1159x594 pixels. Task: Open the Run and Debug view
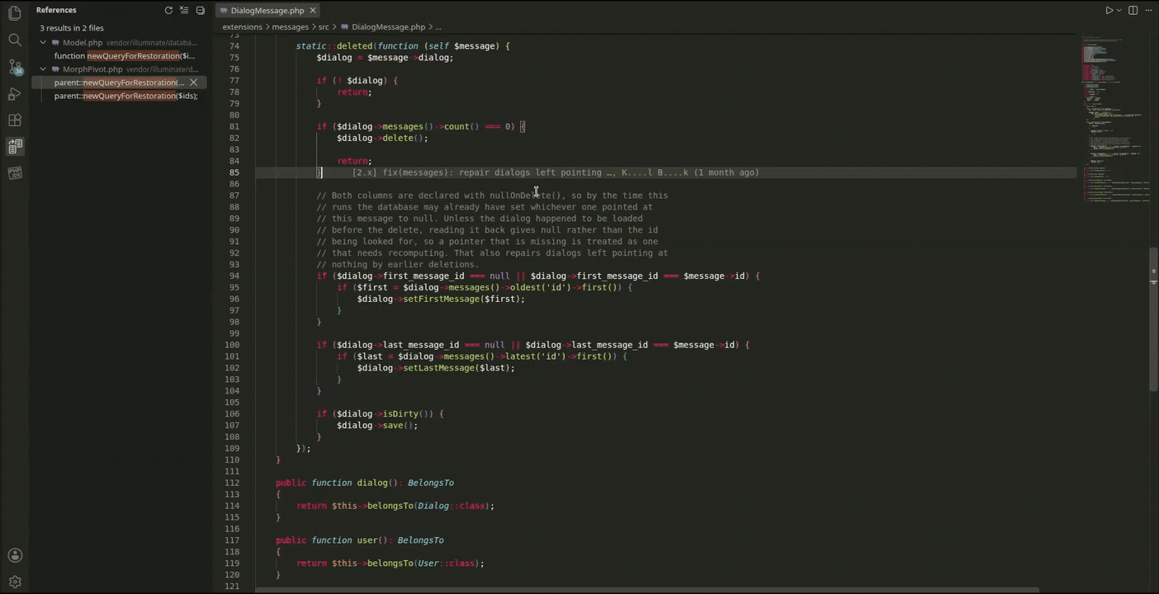click(14, 93)
